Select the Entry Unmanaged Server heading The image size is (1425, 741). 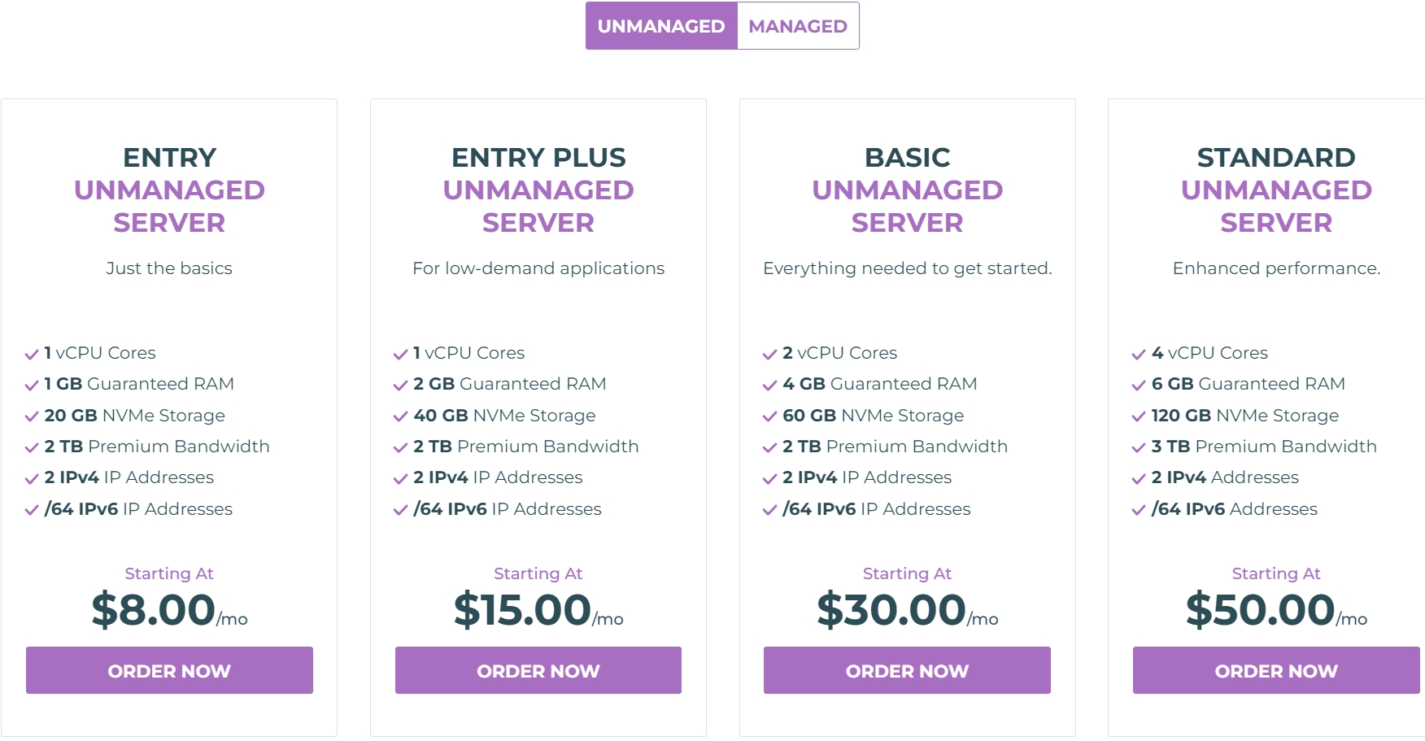[169, 190]
